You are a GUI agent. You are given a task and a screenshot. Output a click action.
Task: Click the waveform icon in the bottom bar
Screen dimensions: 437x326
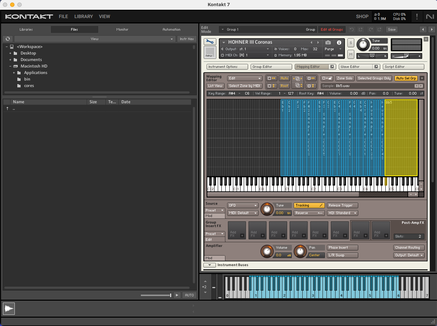pyautogui.click(x=9, y=309)
